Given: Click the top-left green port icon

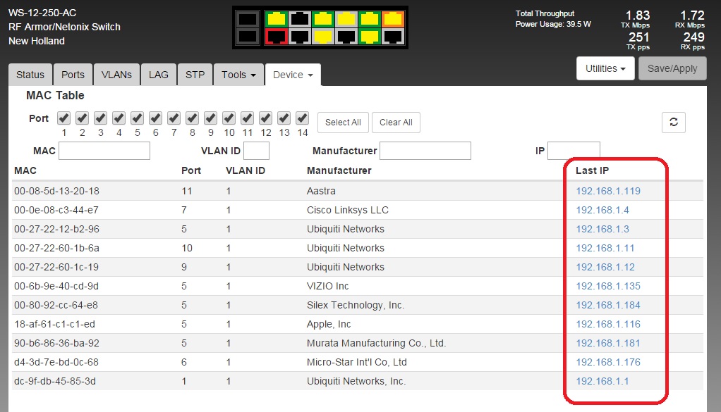Looking at the screenshot, I should tap(276, 19).
